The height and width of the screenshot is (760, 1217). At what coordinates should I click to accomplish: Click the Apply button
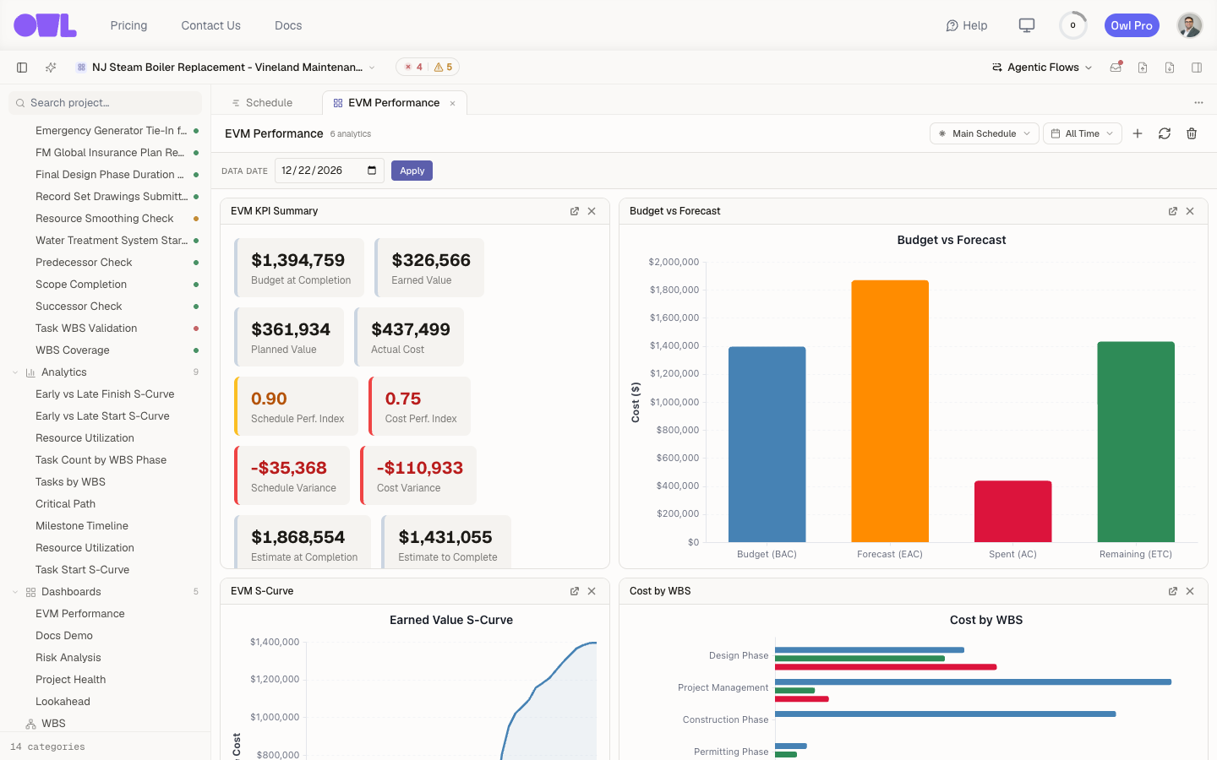(x=412, y=171)
